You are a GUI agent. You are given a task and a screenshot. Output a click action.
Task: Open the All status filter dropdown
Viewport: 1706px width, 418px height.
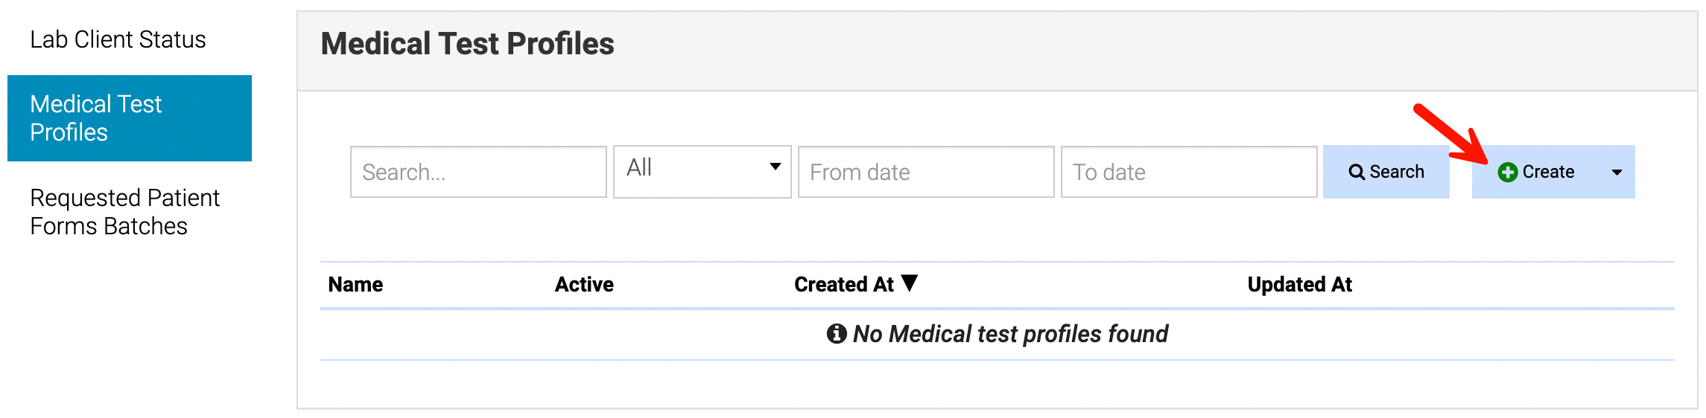click(702, 172)
